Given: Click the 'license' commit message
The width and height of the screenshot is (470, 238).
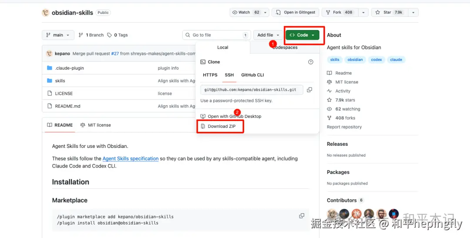Looking at the screenshot, I should pyautogui.click(x=165, y=94).
